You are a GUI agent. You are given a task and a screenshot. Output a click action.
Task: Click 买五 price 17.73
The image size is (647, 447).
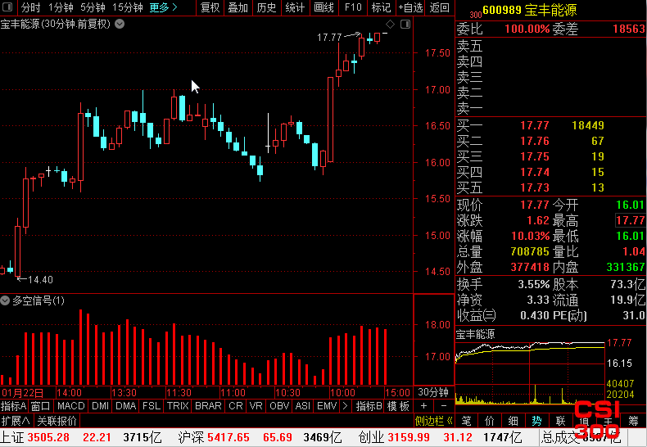(534, 187)
